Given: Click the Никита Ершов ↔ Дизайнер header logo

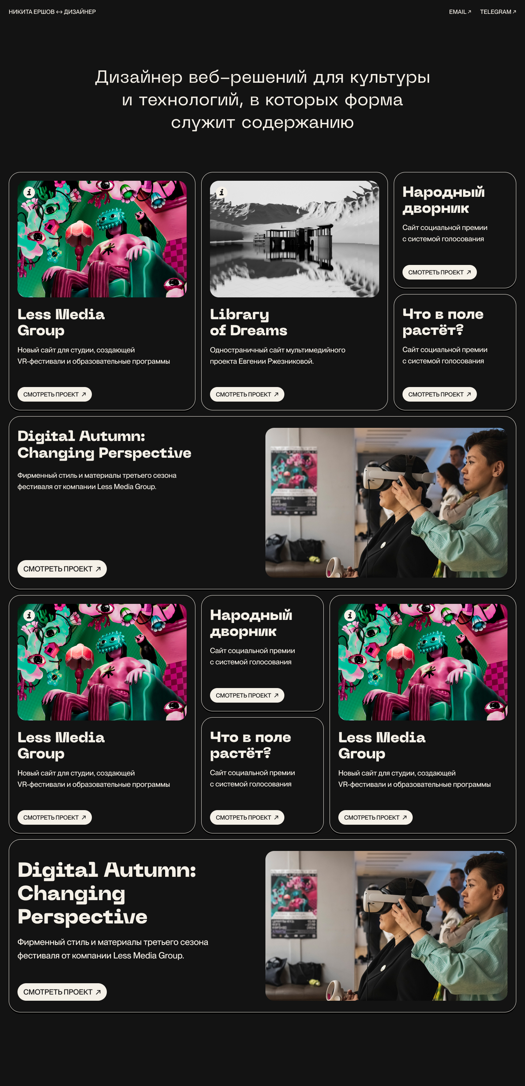Looking at the screenshot, I should (52, 12).
